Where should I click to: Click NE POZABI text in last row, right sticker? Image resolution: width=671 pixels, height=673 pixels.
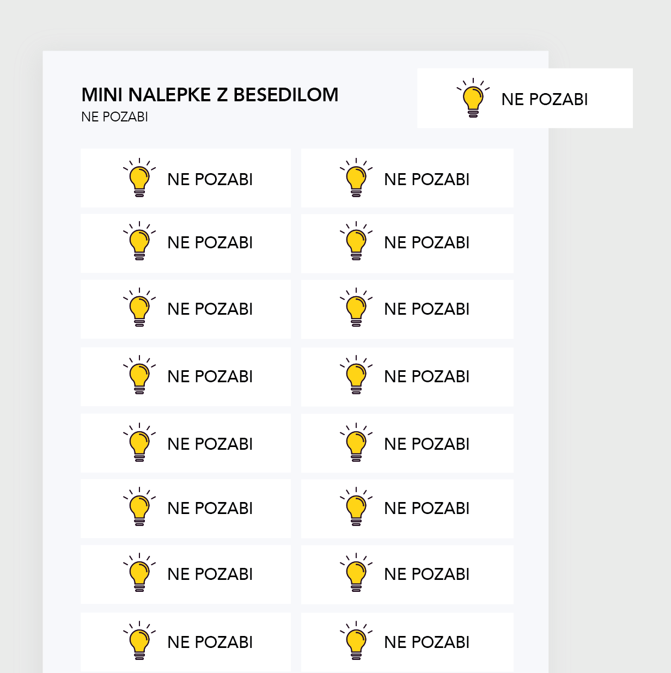426,643
